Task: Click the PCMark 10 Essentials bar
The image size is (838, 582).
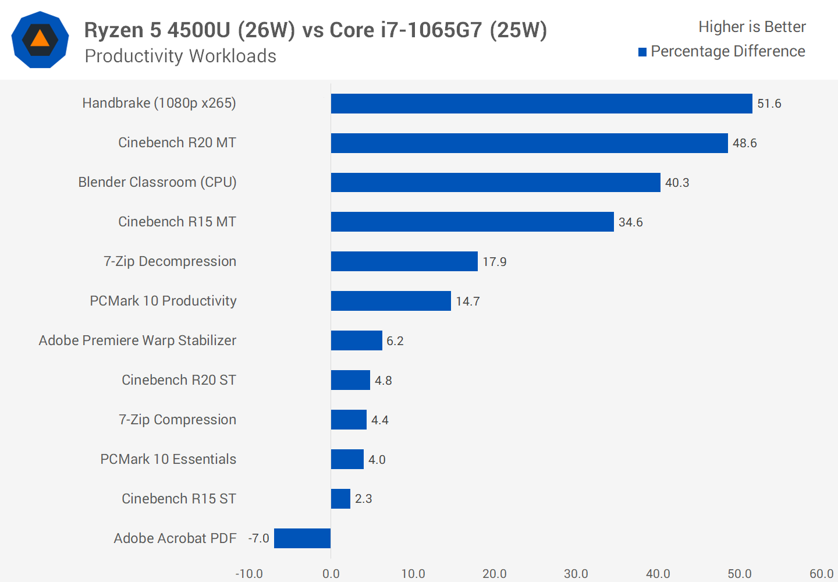Action: pyautogui.click(x=347, y=459)
